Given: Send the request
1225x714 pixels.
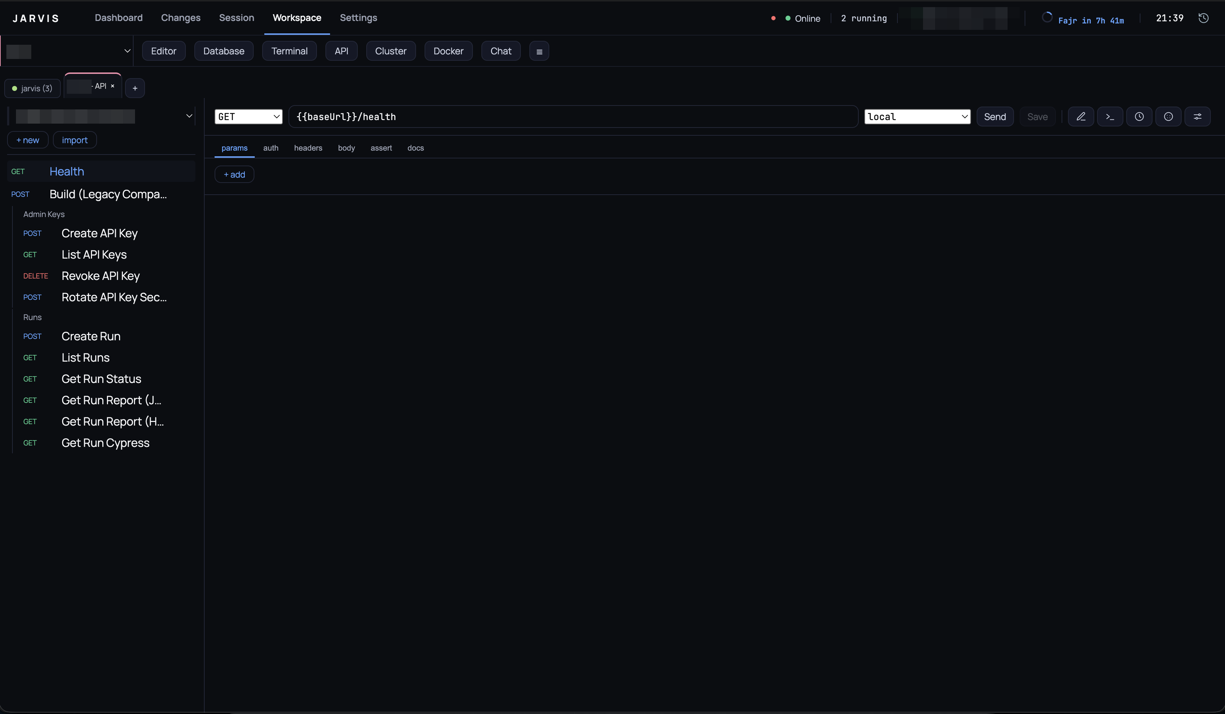Looking at the screenshot, I should click(x=995, y=117).
